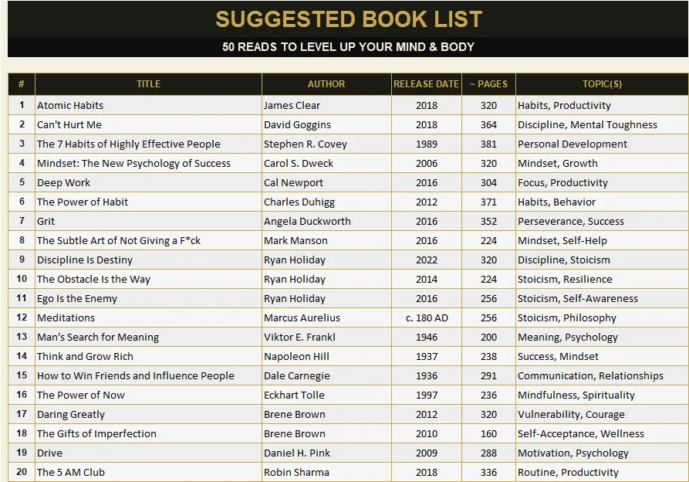Click the TITLE column header
This screenshot has height=482, width=689.
[148, 84]
